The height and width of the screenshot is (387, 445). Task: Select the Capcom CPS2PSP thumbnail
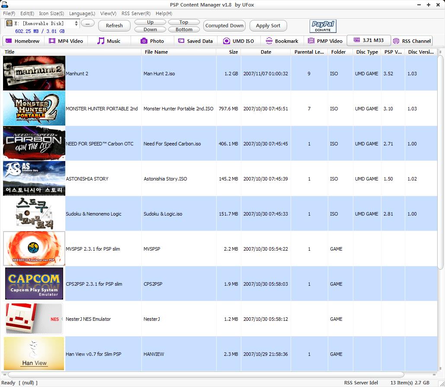pos(34,284)
